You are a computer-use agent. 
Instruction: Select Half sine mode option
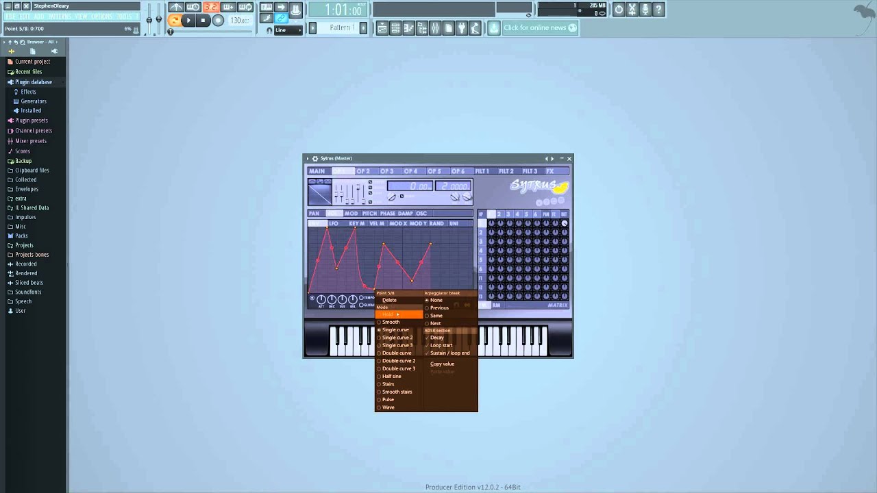coord(399,377)
